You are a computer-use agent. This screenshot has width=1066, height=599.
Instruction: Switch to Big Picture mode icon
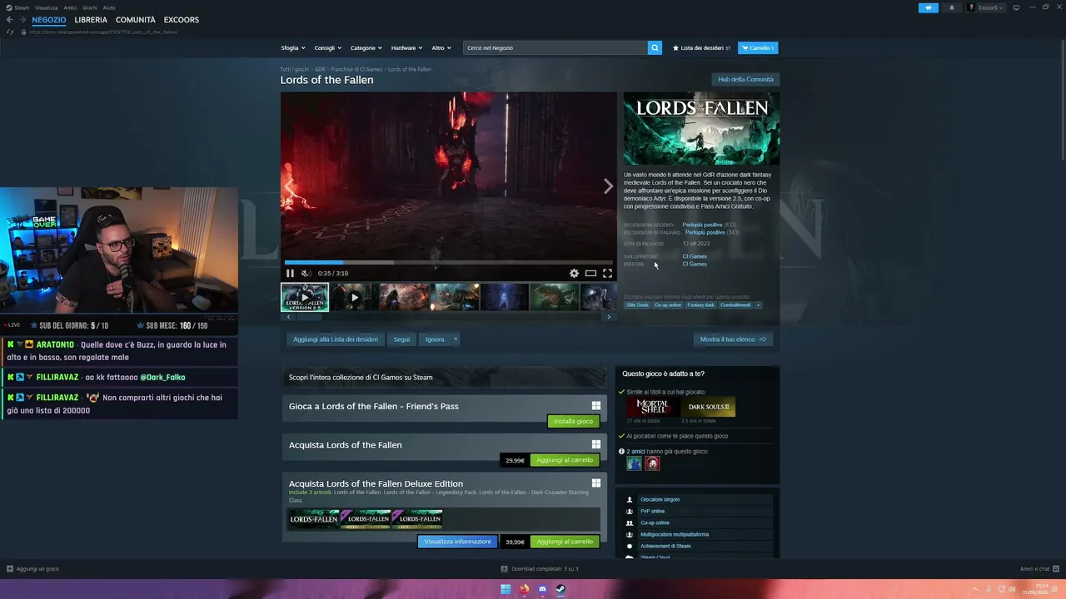(x=1016, y=7)
